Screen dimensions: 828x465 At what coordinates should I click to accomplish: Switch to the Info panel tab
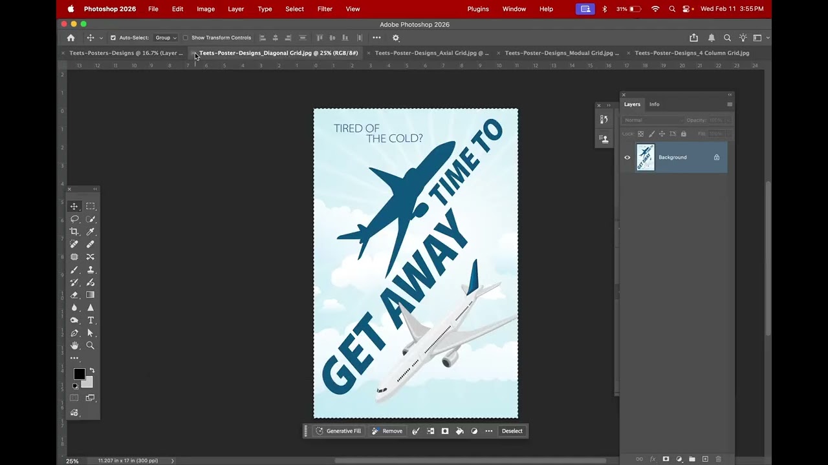tap(655, 104)
